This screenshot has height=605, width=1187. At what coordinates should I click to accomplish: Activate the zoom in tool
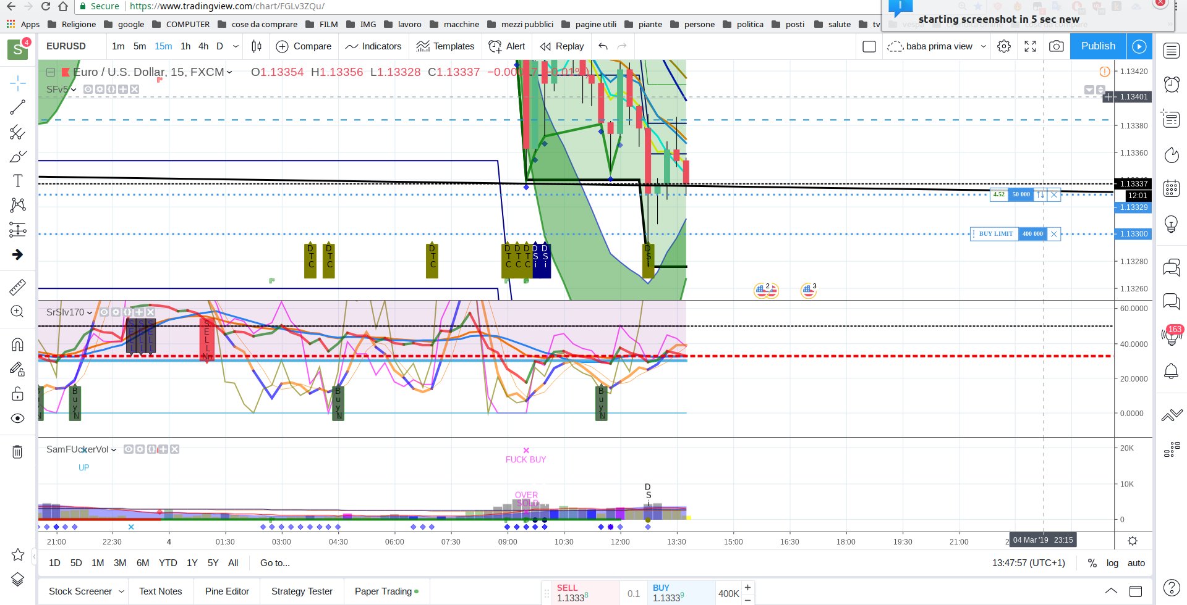click(x=17, y=312)
